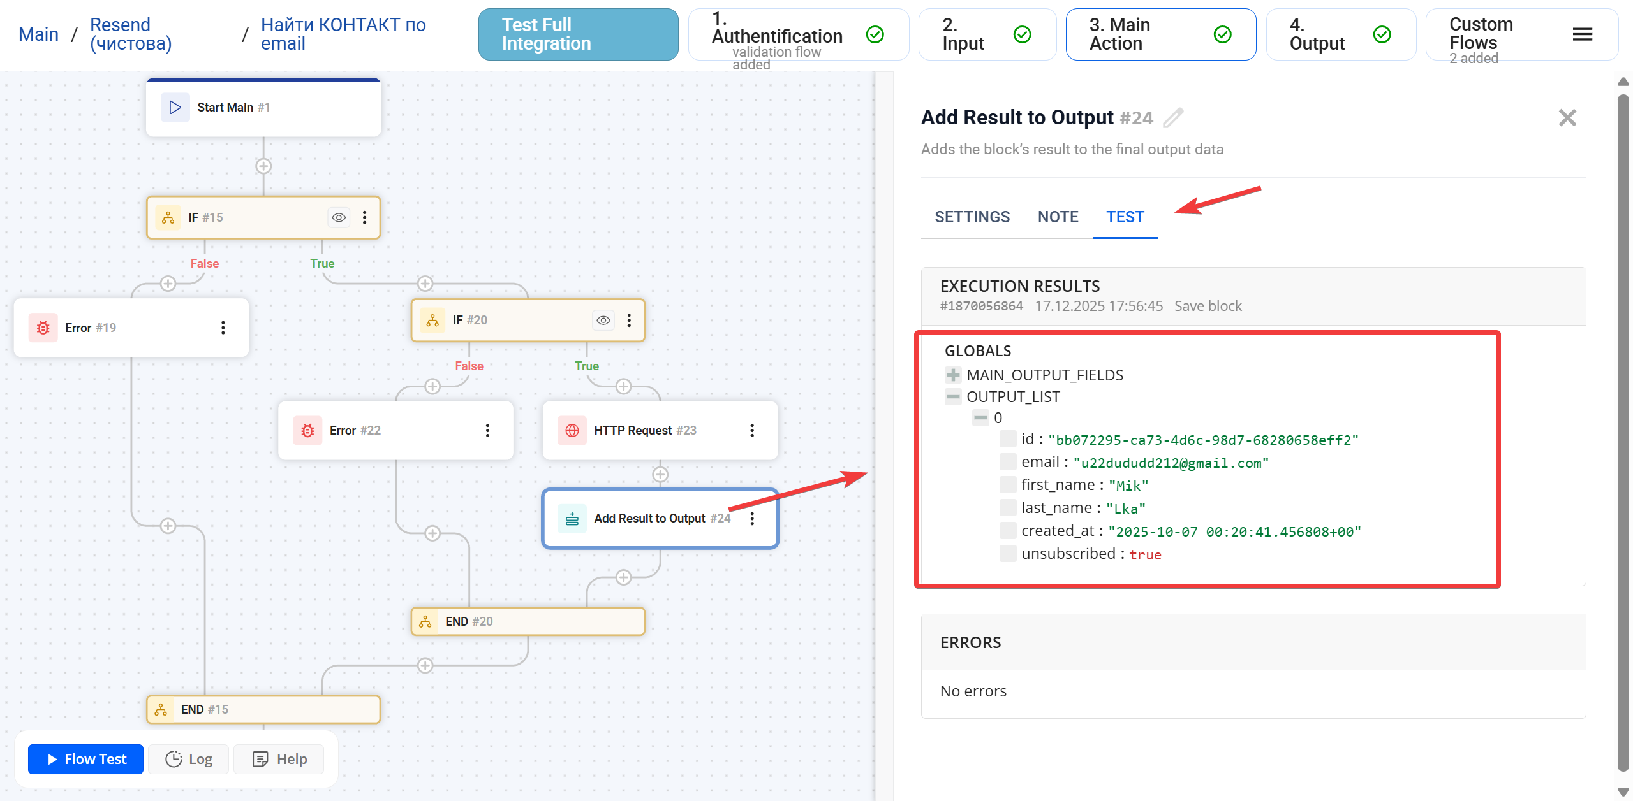The height and width of the screenshot is (801, 1633).
Task: Check the checkbox next to email field
Action: (1008, 462)
